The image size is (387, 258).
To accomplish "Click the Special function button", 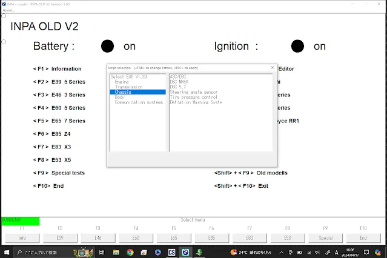I will coord(326,238).
